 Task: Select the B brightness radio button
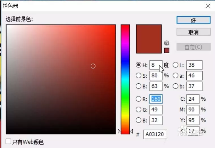pos(139,86)
